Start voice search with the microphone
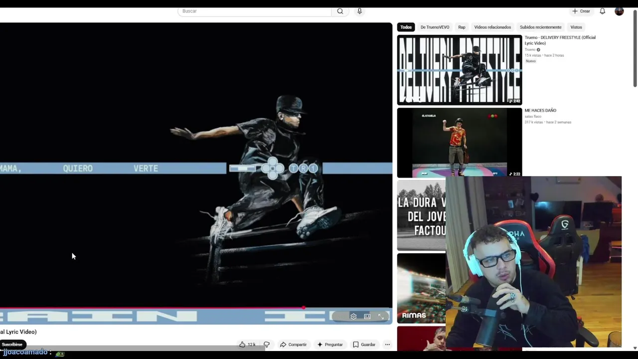Image resolution: width=638 pixels, height=359 pixels. coord(359,11)
